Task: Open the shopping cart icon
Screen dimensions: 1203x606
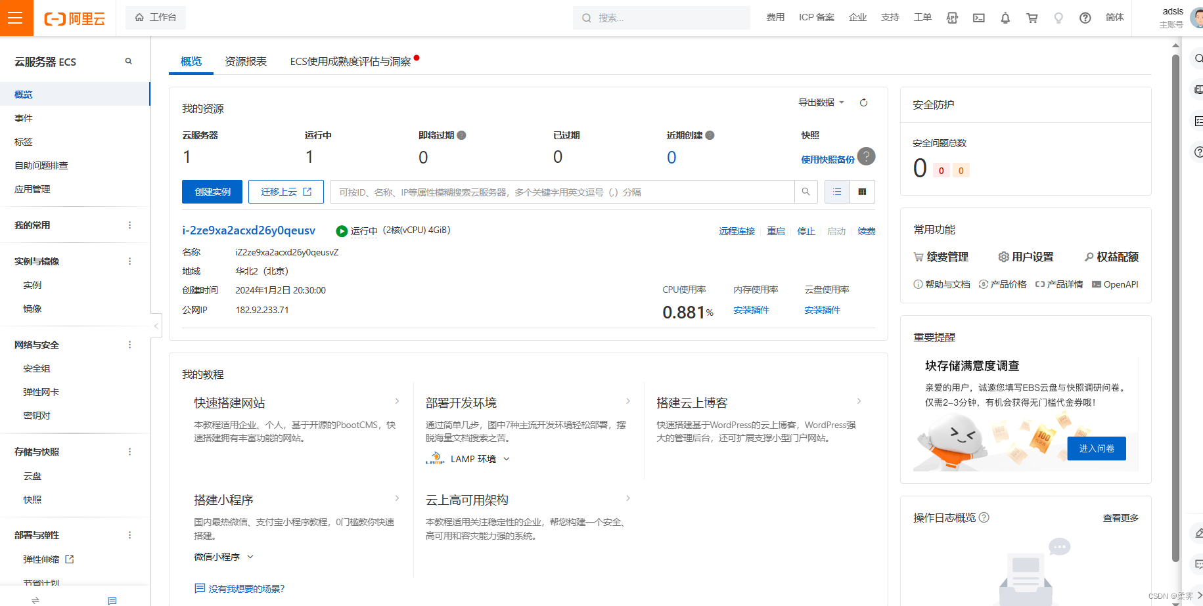Action: point(1032,18)
